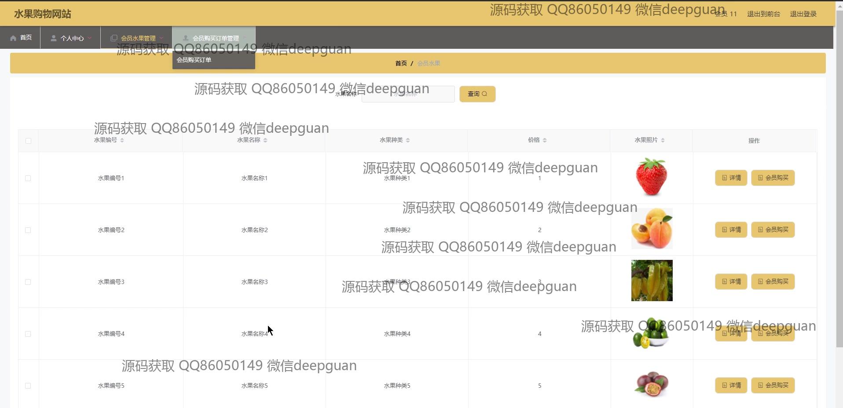This screenshot has height=408, width=843.
Task: Expand the 个人中心 dropdown arrow
Action: point(90,38)
